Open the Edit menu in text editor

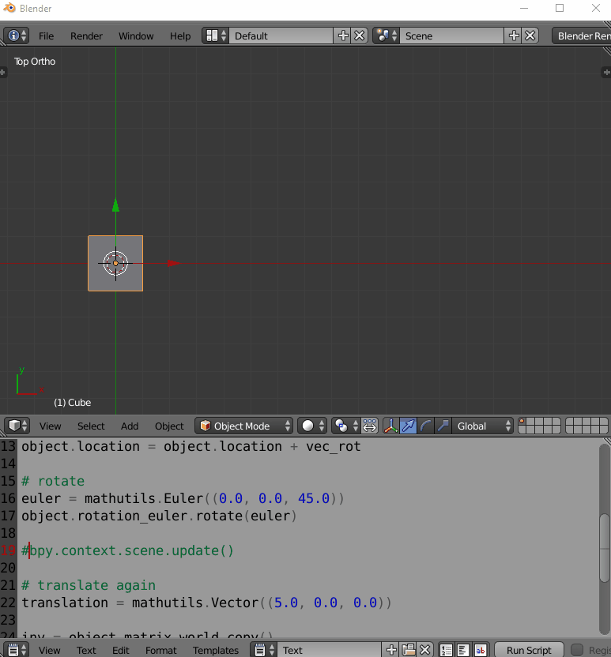(x=121, y=651)
